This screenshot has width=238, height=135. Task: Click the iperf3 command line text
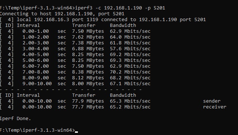point(120,8)
